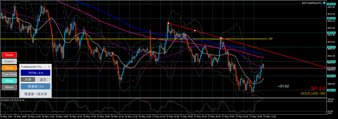Click the 26 May 13:35 time label
The width and height of the screenshot is (338, 119).
coord(48,117)
